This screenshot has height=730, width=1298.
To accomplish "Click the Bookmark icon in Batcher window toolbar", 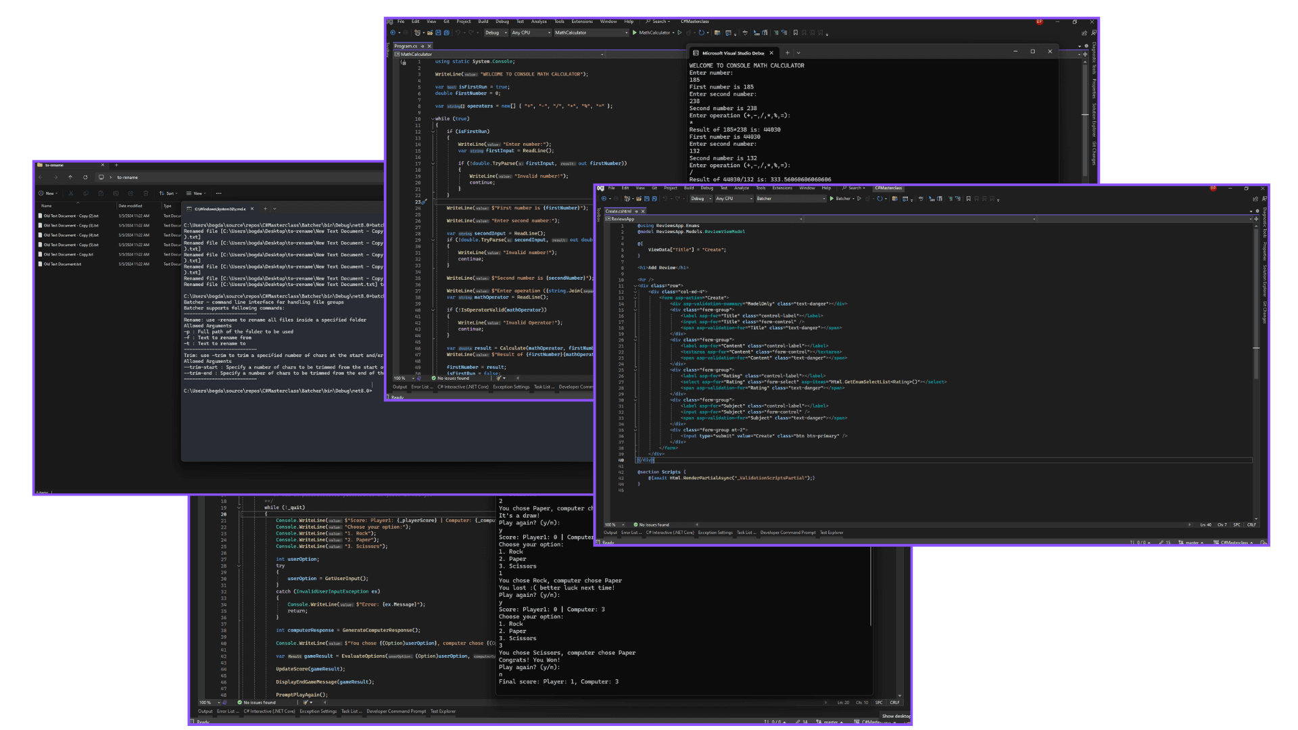I will click(969, 199).
